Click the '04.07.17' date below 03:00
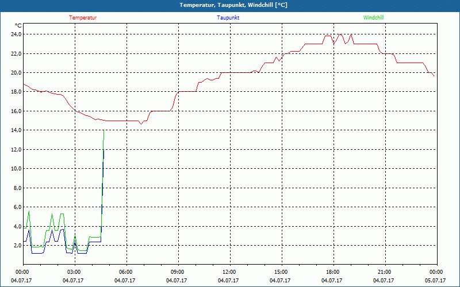This screenshot has width=460, height=287. (x=73, y=280)
